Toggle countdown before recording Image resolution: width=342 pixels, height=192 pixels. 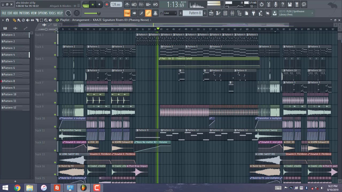(x=141, y=4)
